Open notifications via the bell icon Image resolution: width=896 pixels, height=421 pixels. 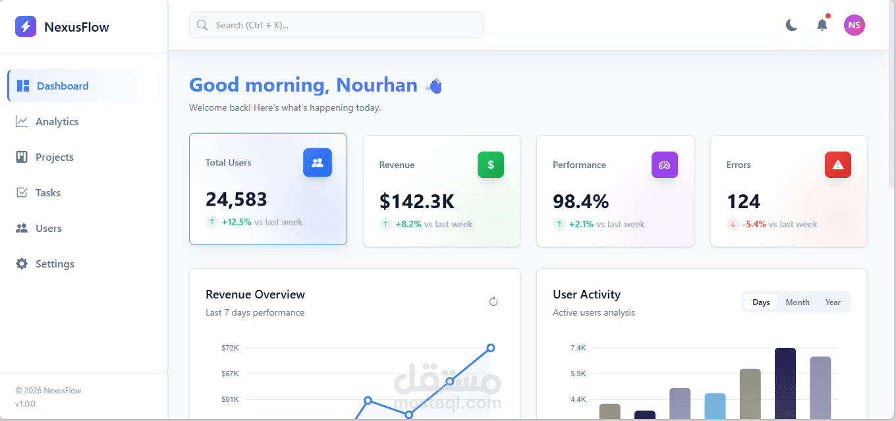coord(822,25)
